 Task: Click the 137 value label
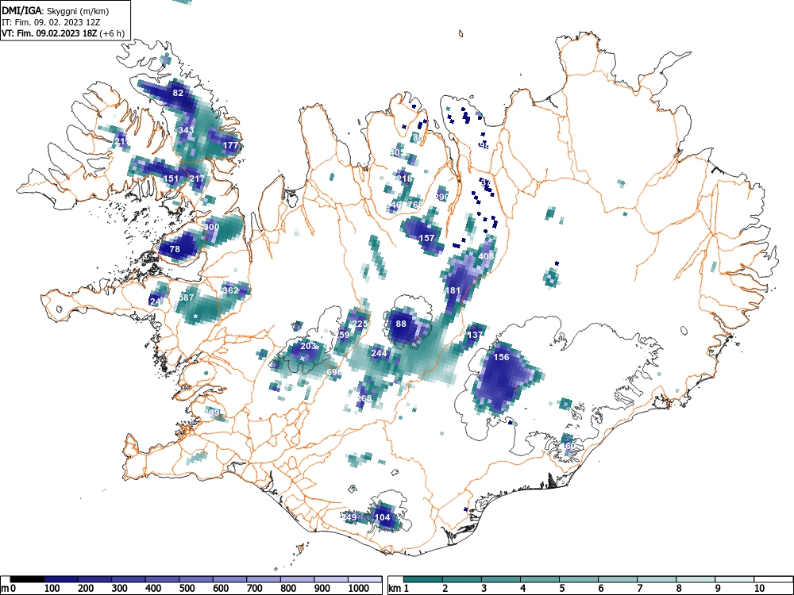[x=475, y=335]
